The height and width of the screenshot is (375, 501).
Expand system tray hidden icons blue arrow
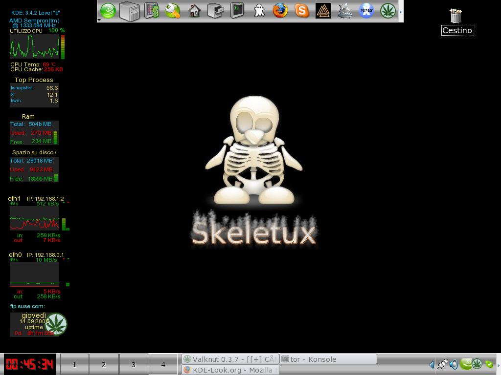[x=432, y=364]
